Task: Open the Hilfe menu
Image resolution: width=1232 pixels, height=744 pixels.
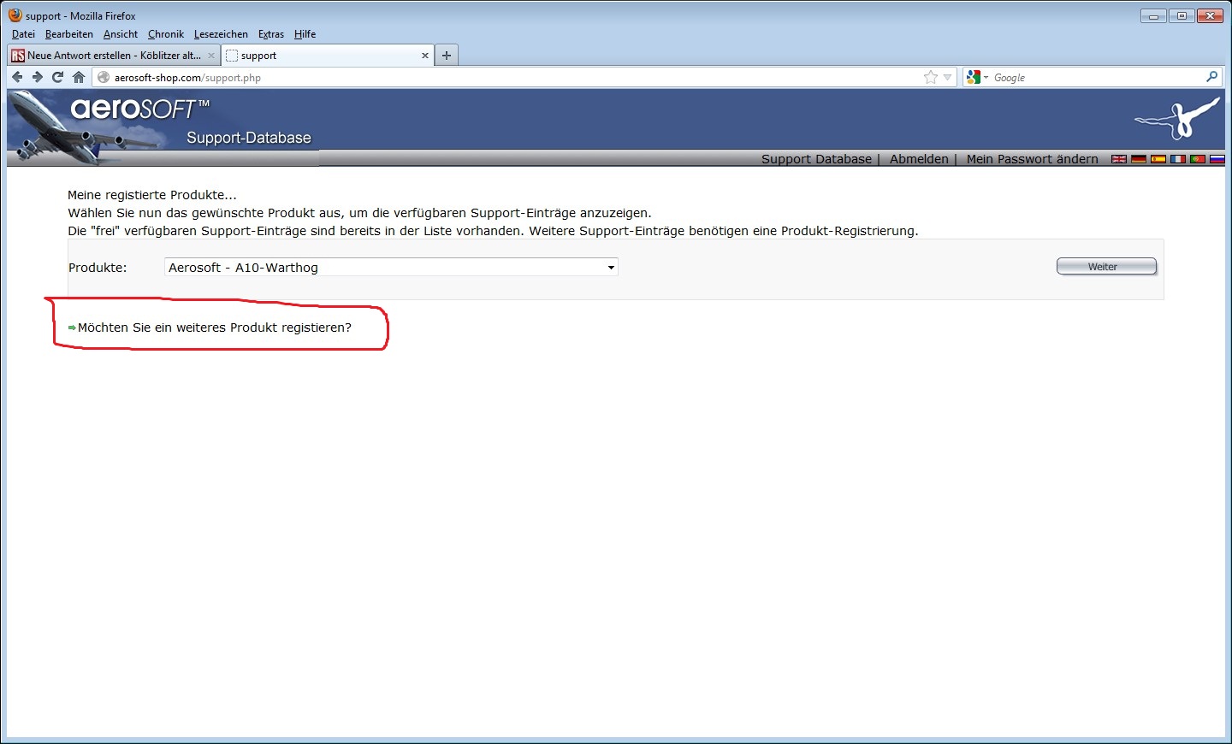Action: tap(305, 34)
